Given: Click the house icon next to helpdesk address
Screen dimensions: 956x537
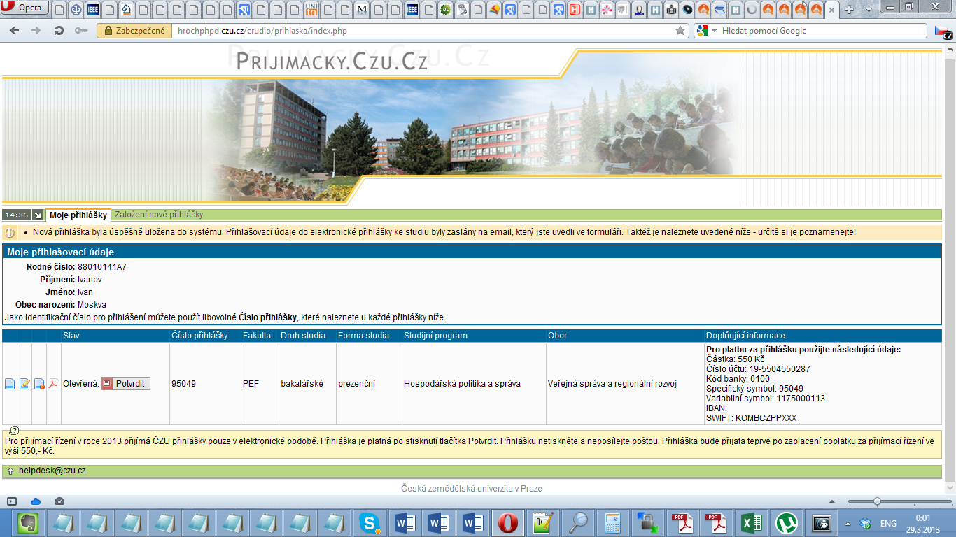Looking at the screenshot, I should [x=10, y=471].
